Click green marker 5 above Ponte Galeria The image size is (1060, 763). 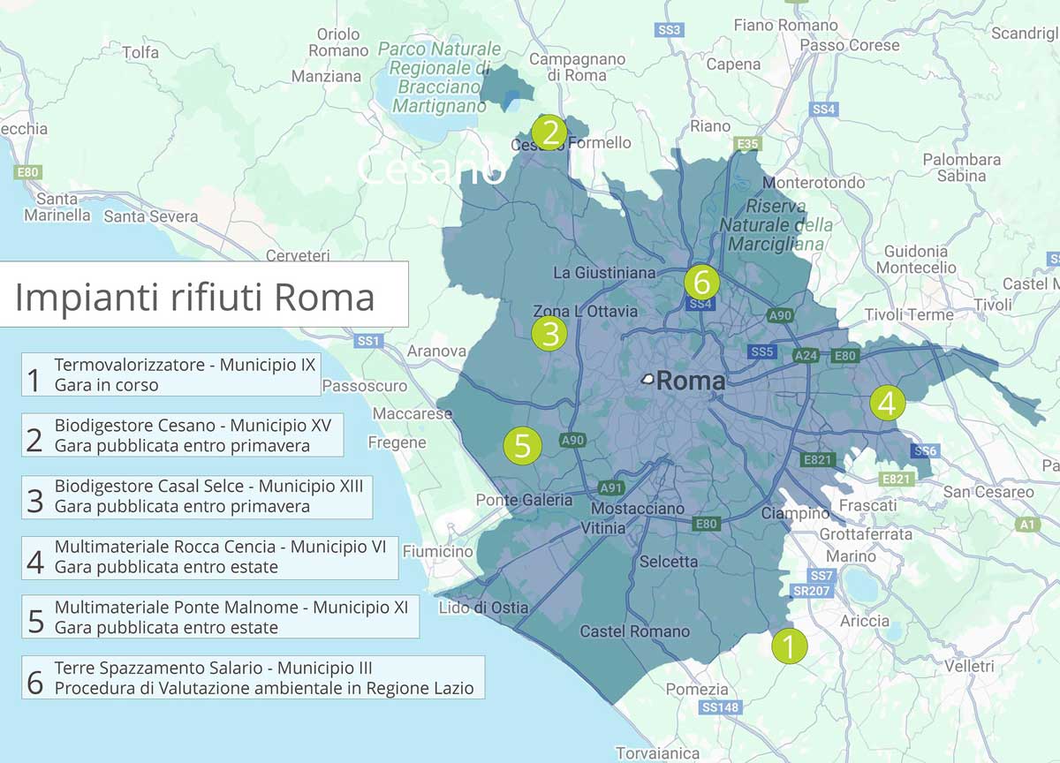pyautogui.click(x=522, y=446)
